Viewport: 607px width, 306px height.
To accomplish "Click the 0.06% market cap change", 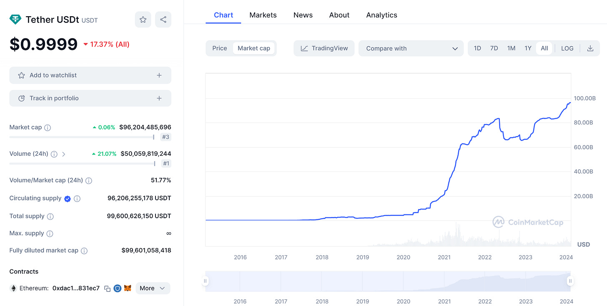I will (x=104, y=127).
